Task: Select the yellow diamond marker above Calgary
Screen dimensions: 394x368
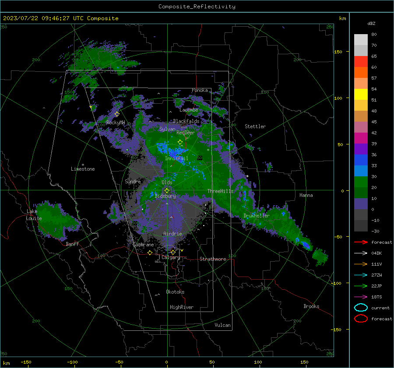Action: click(173, 252)
